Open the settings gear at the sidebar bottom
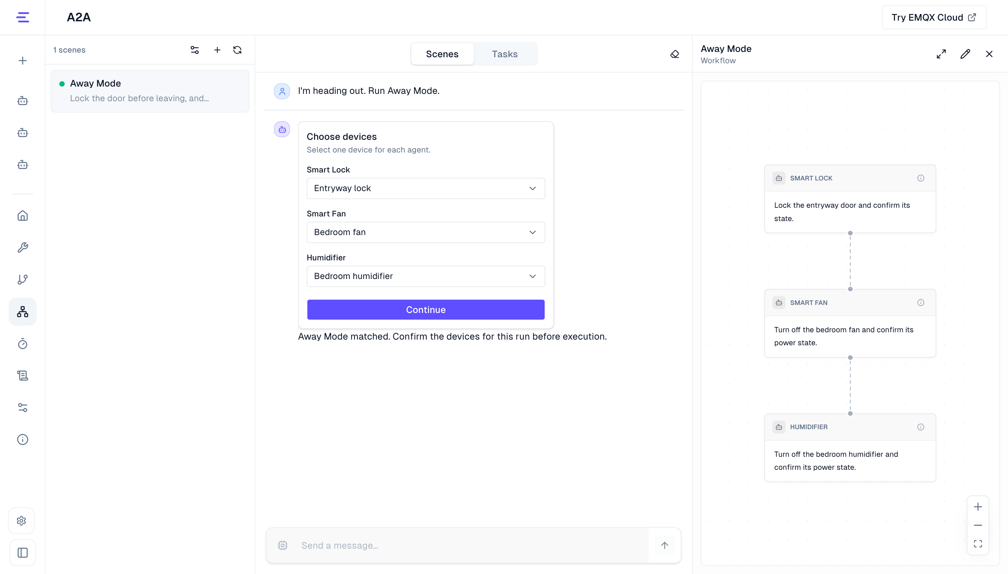Viewport: 1008px width, 574px height. [22, 521]
